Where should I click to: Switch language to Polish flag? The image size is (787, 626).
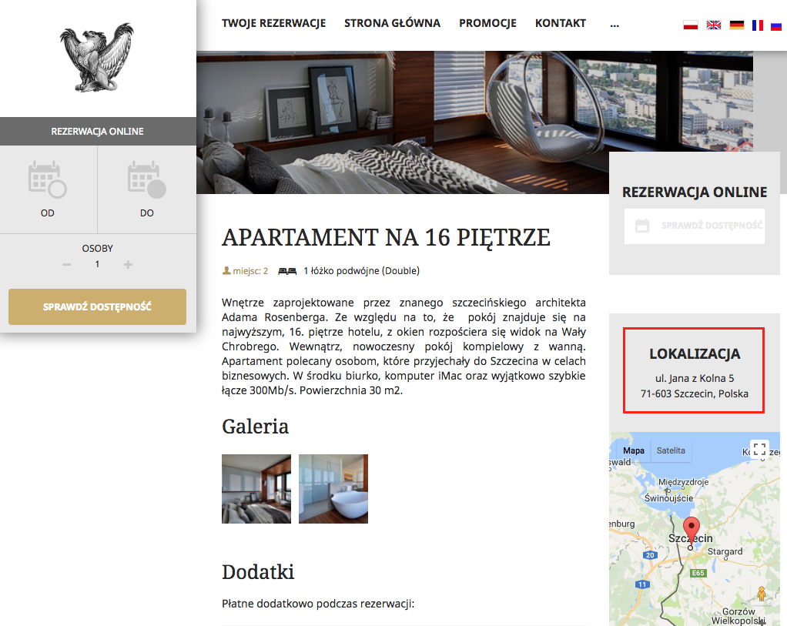tap(691, 25)
